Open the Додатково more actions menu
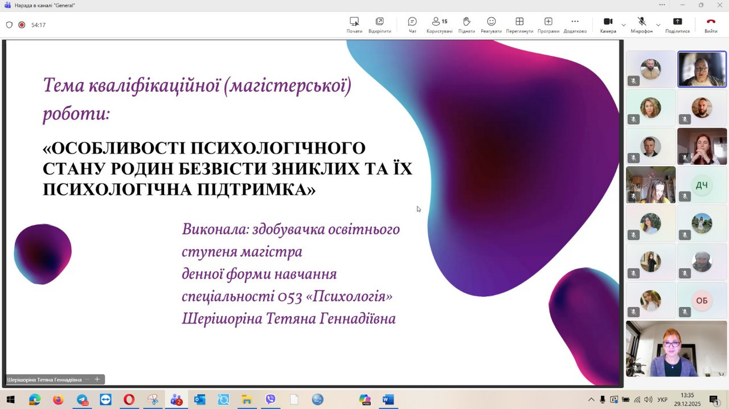Viewport: 729px width, 409px height. [575, 24]
